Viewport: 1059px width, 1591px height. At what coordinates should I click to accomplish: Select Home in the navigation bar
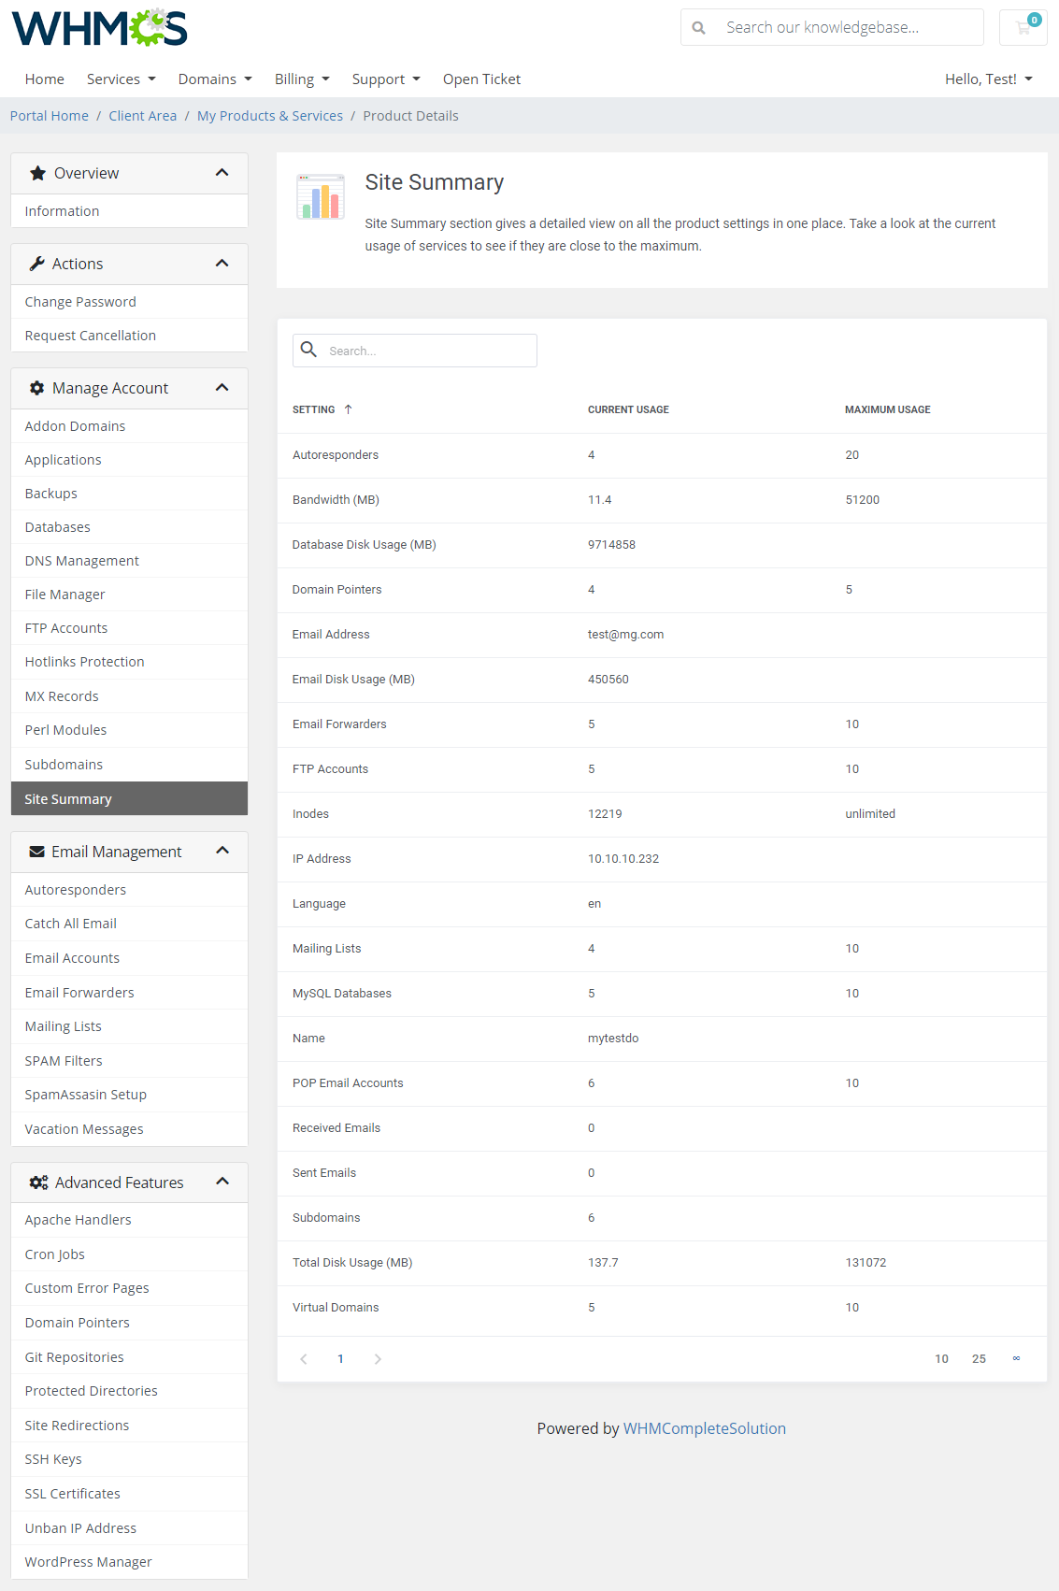[44, 79]
